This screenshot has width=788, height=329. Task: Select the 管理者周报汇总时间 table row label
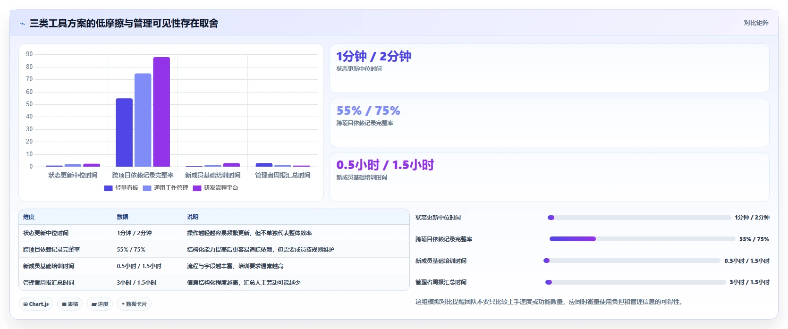[x=49, y=283]
